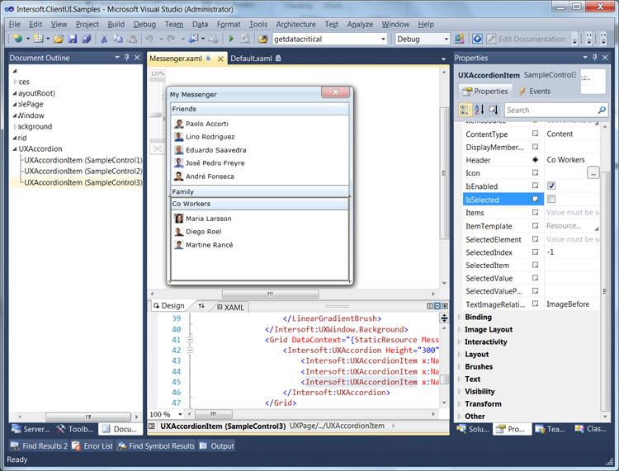Click the Copy toolbar icon
Image resolution: width=619 pixels, height=471 pixels.
click(x=118, y=39)
